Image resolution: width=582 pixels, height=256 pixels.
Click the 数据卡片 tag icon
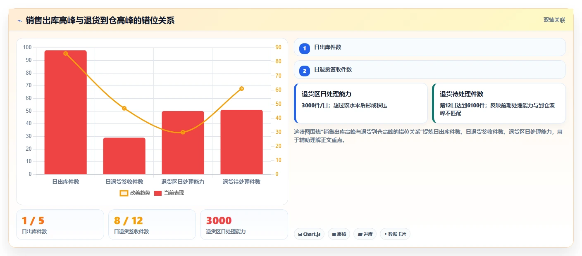point(385,234)
